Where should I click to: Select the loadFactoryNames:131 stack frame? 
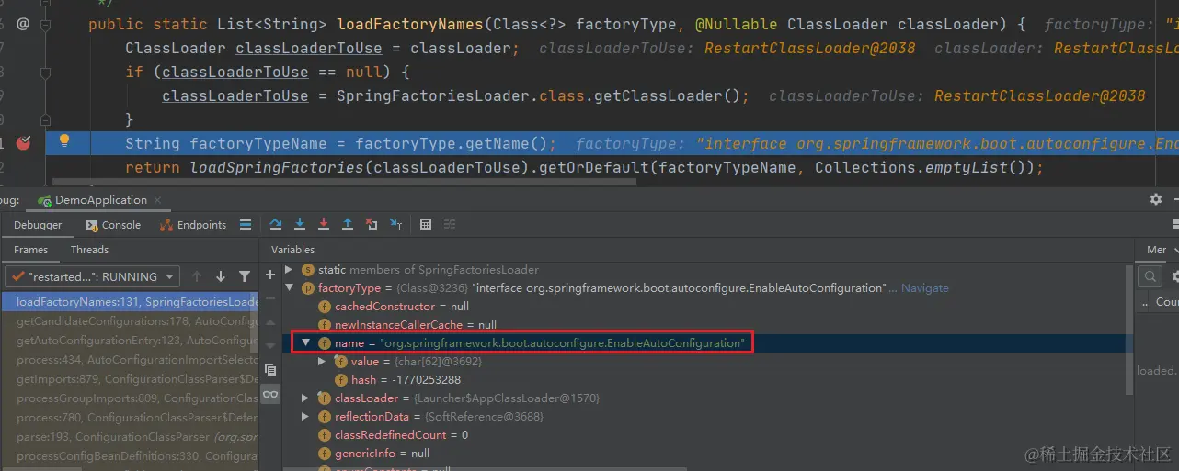(x=130, y=302)
